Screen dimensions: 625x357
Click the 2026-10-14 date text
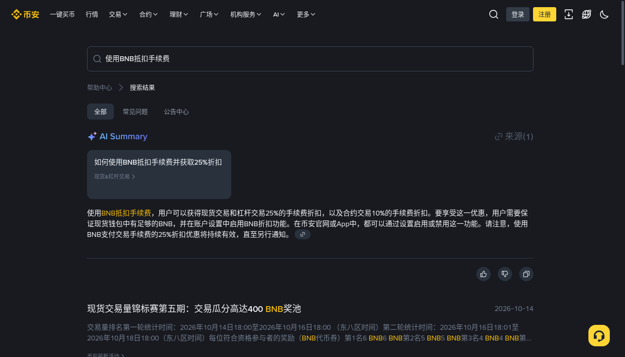[x=514, y=309]
